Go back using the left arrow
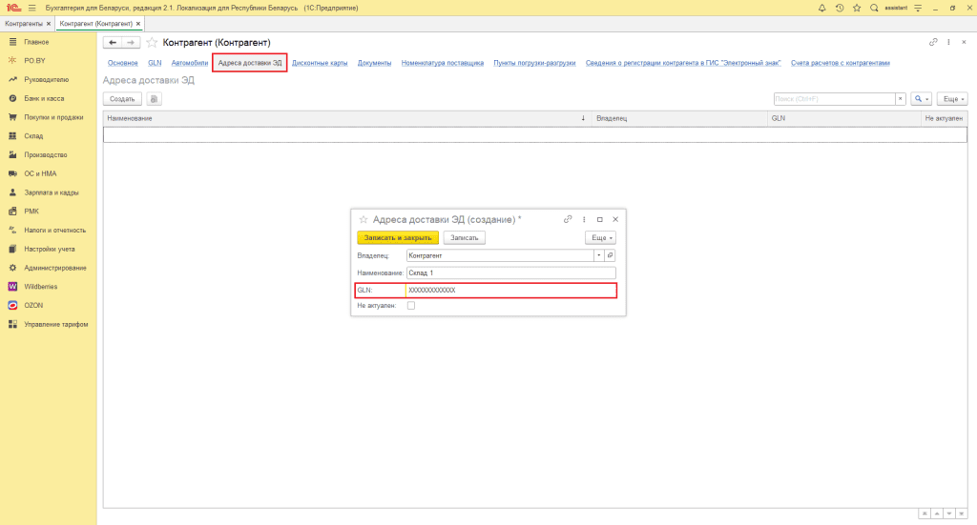This screenshot has height=525, width=977. (113, 43)
